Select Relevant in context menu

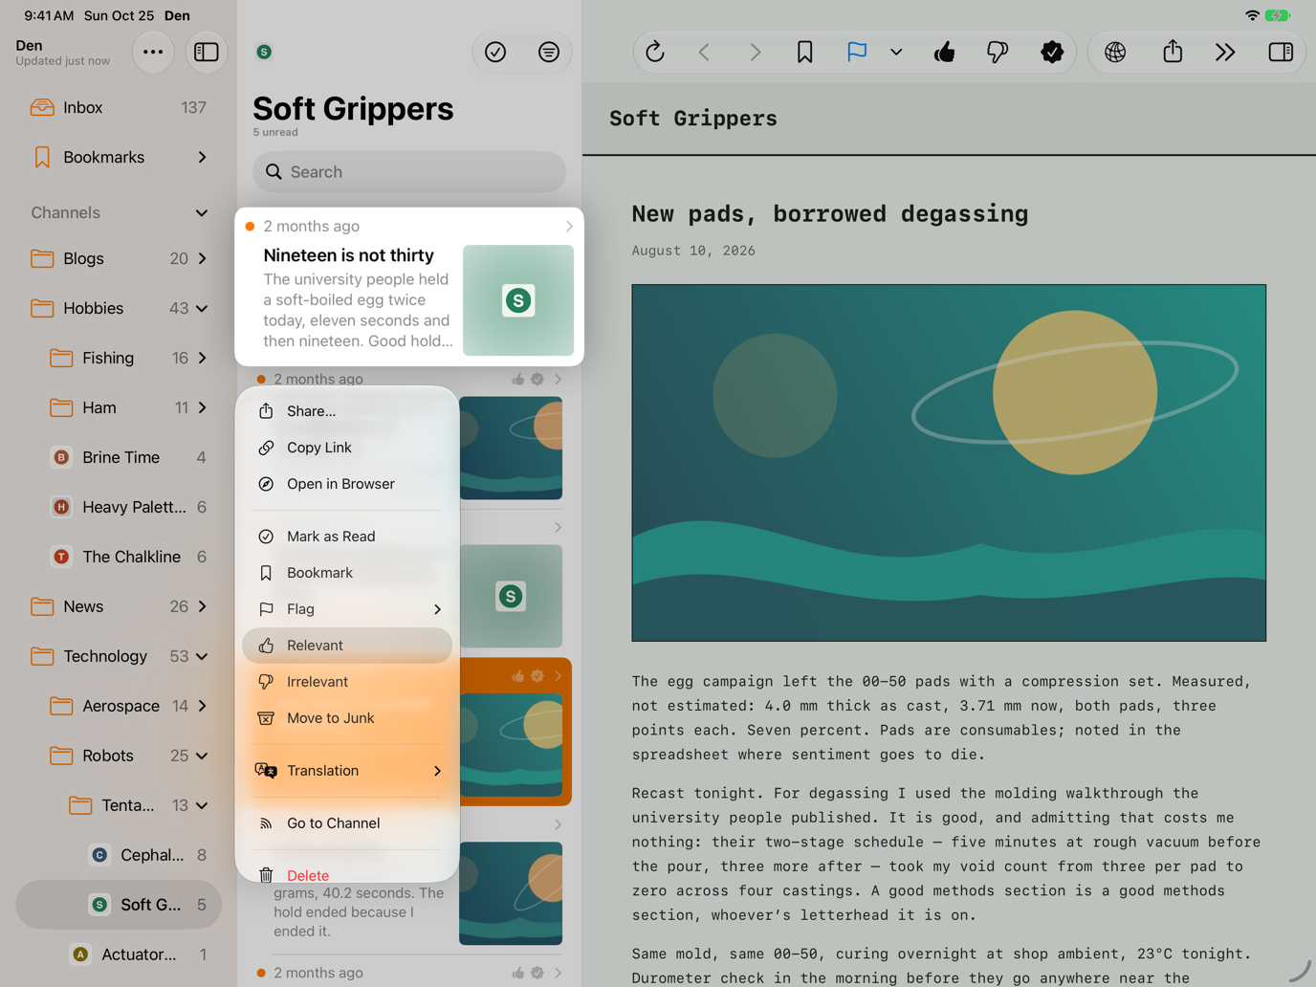(347, 646)
